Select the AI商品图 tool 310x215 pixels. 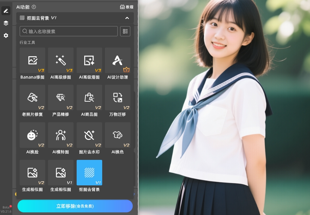89,98
